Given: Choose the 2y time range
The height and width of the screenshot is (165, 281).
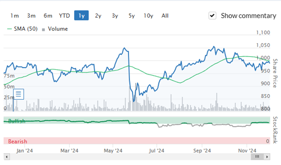Looking at the screenshot, I should pyautogui.click(x=98, y=16).
